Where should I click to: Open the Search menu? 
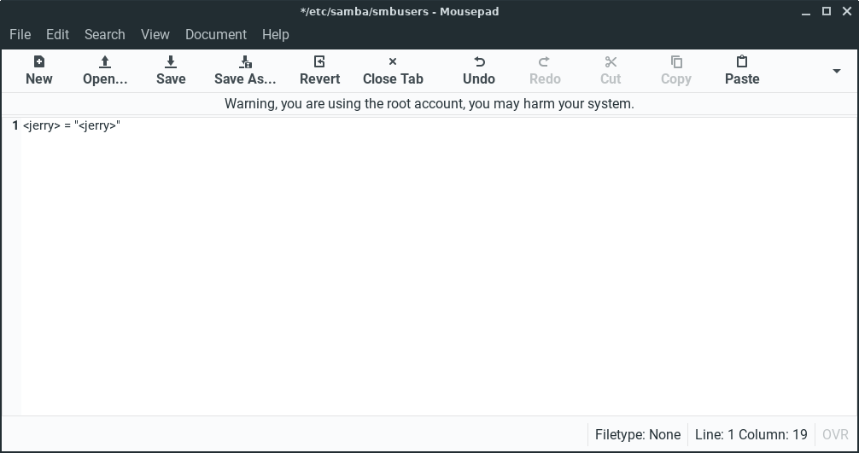[x=105, y=34]
